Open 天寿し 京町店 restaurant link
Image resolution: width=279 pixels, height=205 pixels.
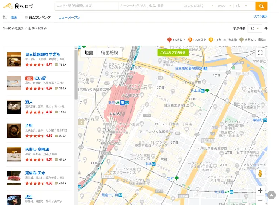37,149
